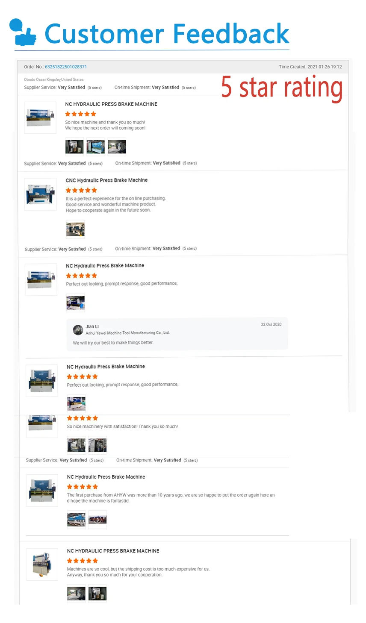366x623 pixels.
Task: View first photo under 'So nice machine' review
Action: tap(74, 147)
